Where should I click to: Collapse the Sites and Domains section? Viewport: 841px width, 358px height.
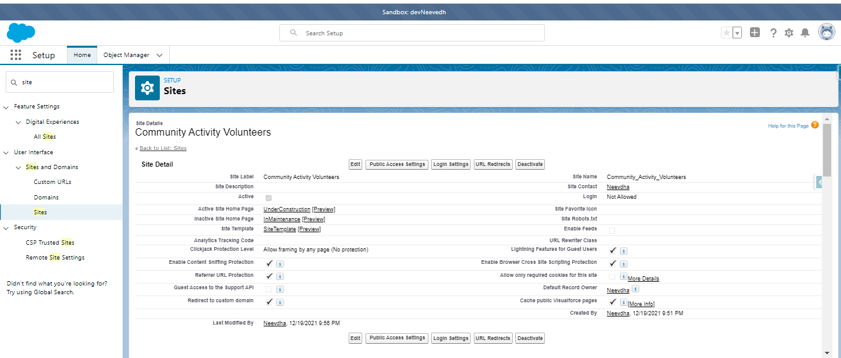click(19, 167)
